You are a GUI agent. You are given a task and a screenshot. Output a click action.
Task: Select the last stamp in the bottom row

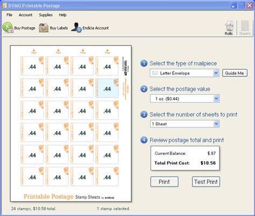point(107,176)
